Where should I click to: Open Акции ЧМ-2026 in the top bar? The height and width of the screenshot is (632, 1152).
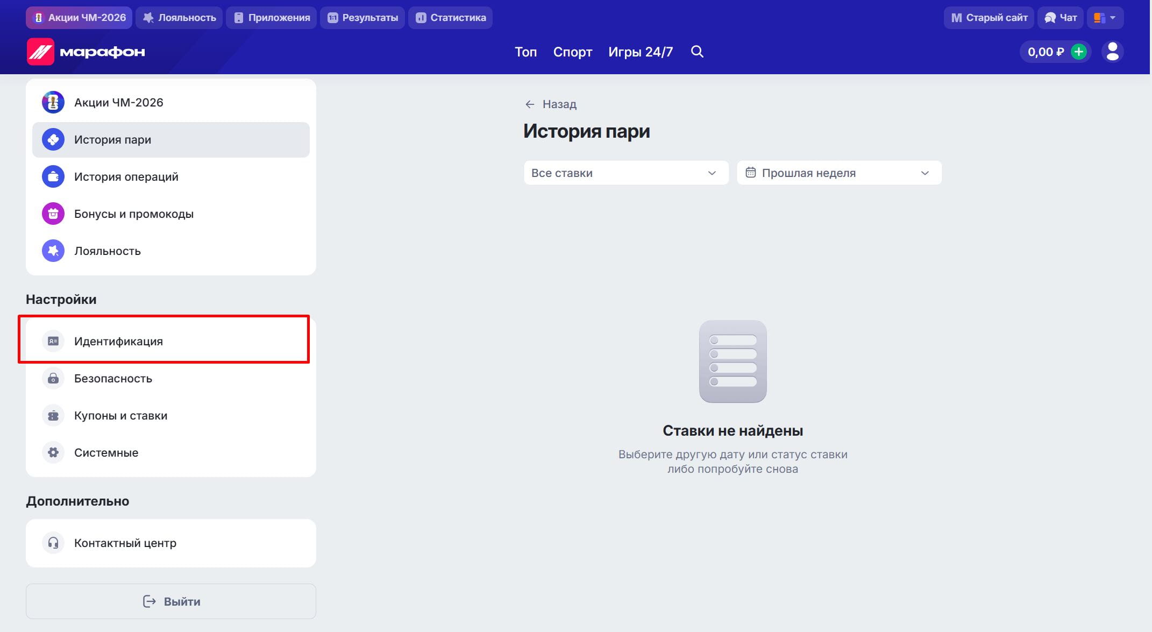tap(79, 18)
